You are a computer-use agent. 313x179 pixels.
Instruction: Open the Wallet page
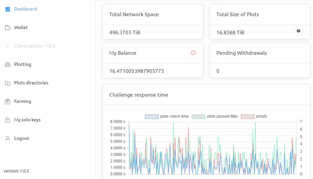pyautogui.click(x=21, y=27)
